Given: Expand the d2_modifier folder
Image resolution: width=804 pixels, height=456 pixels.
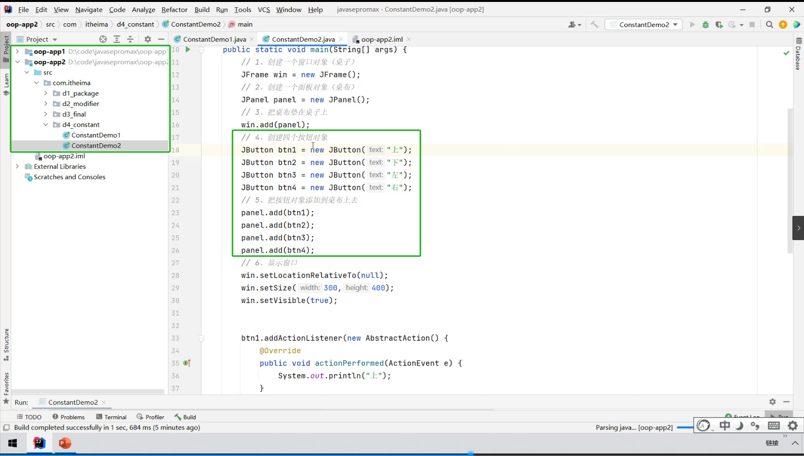Looking at the screenshot, I should point(46,104).
